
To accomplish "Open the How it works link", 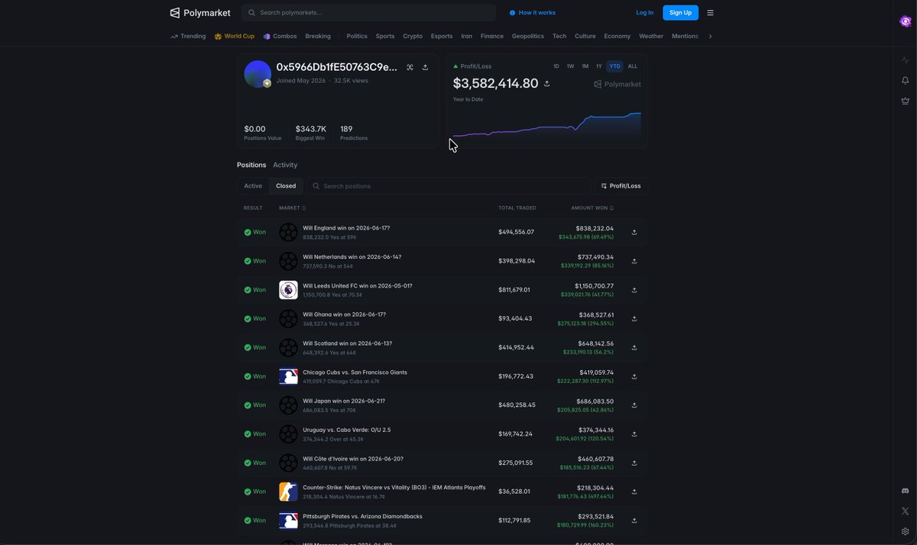I will click(x=533, y=13).
